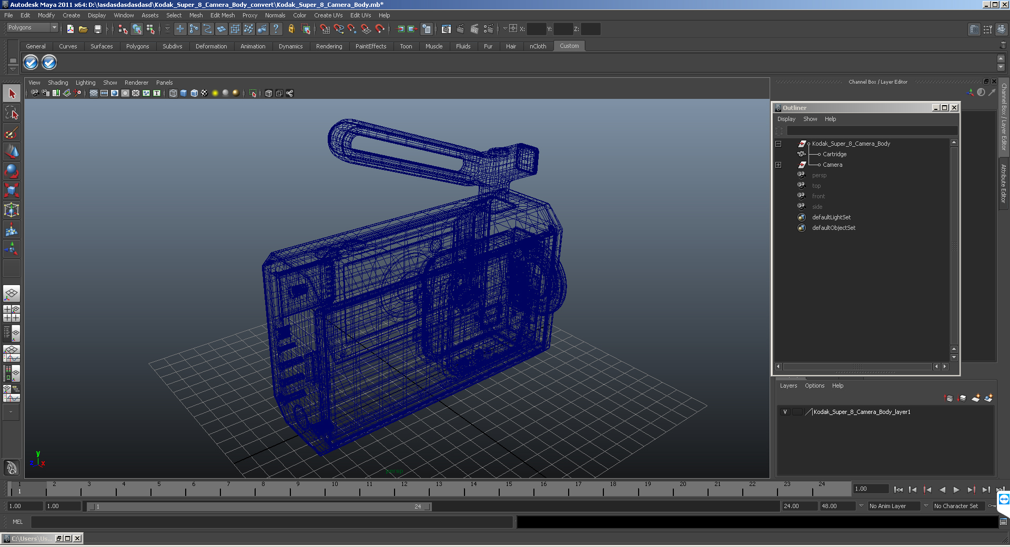The width and height of the screenshot is (1010, 547).
Task: Toggle the selection lock padlock icon
Action: (x=291, y=29)
